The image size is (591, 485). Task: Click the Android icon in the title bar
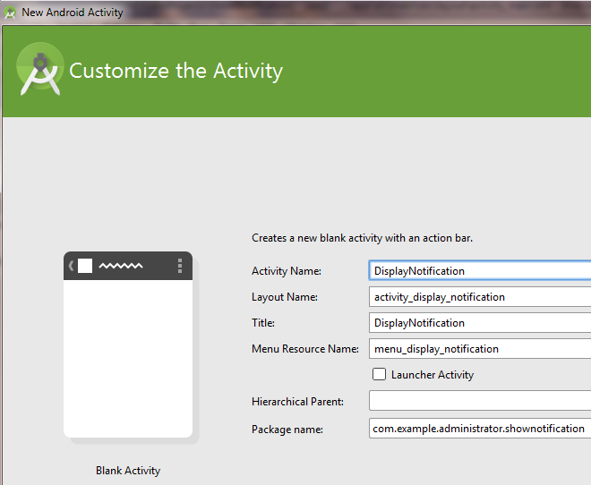point(11,13)
